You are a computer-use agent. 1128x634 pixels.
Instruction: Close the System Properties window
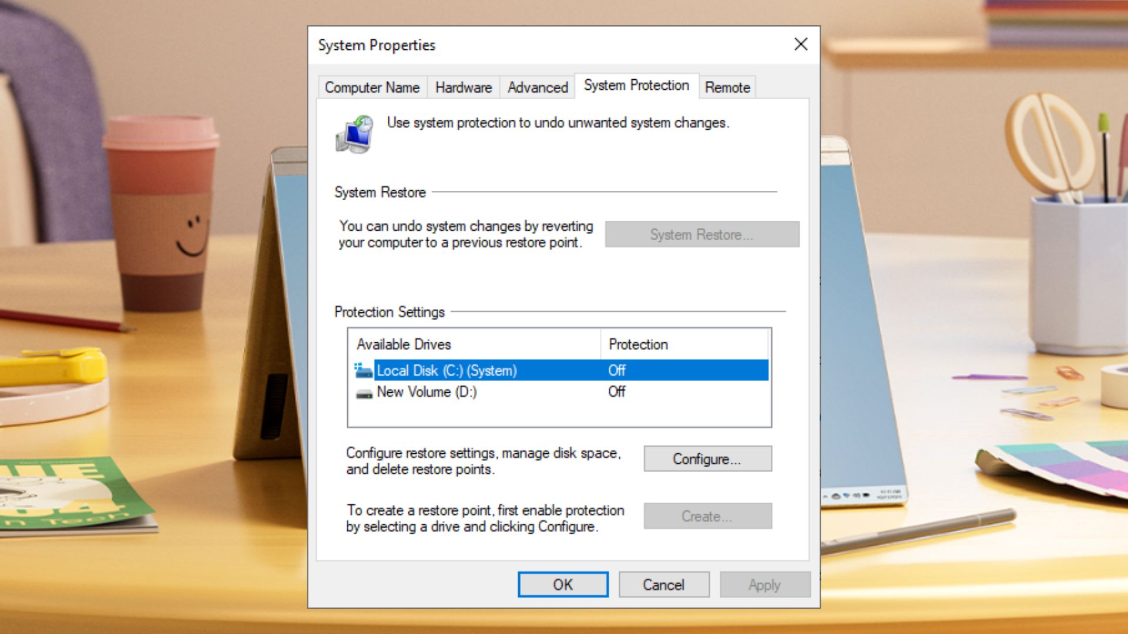[x=801, y=44]
